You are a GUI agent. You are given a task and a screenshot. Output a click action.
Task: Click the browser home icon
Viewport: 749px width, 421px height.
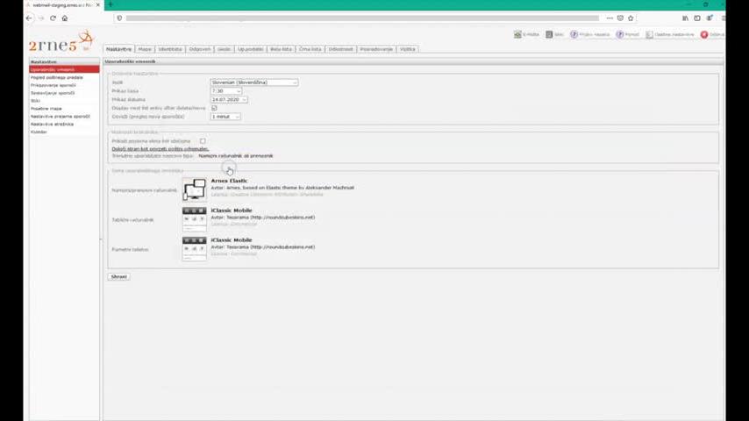pyautogui.click(x=64, y=18)
